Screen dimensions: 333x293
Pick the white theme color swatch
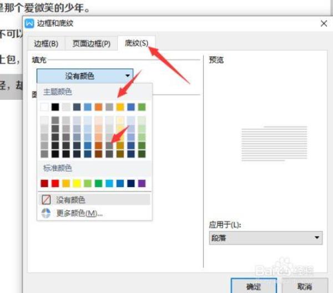44,107
